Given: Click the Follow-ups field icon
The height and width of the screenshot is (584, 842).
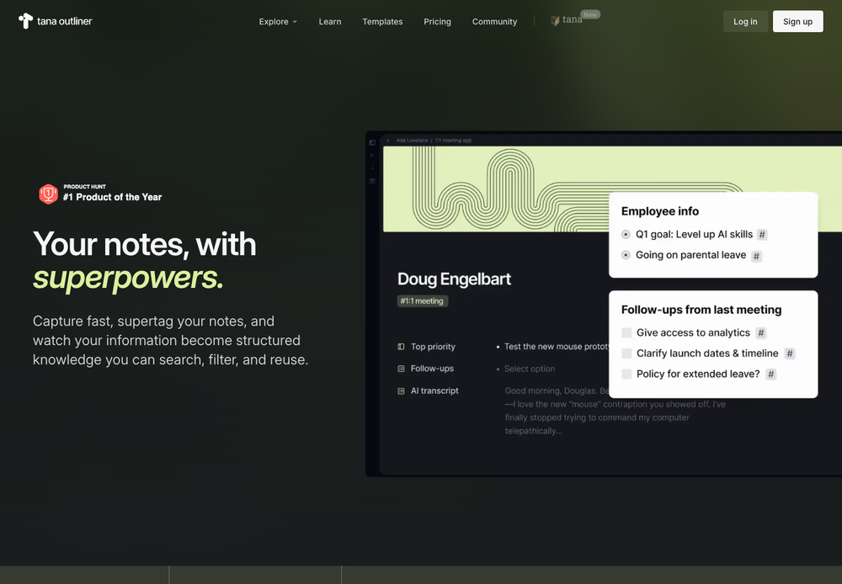Looking at the screenshot, I should pyautogui.click(x=401, y=369).
